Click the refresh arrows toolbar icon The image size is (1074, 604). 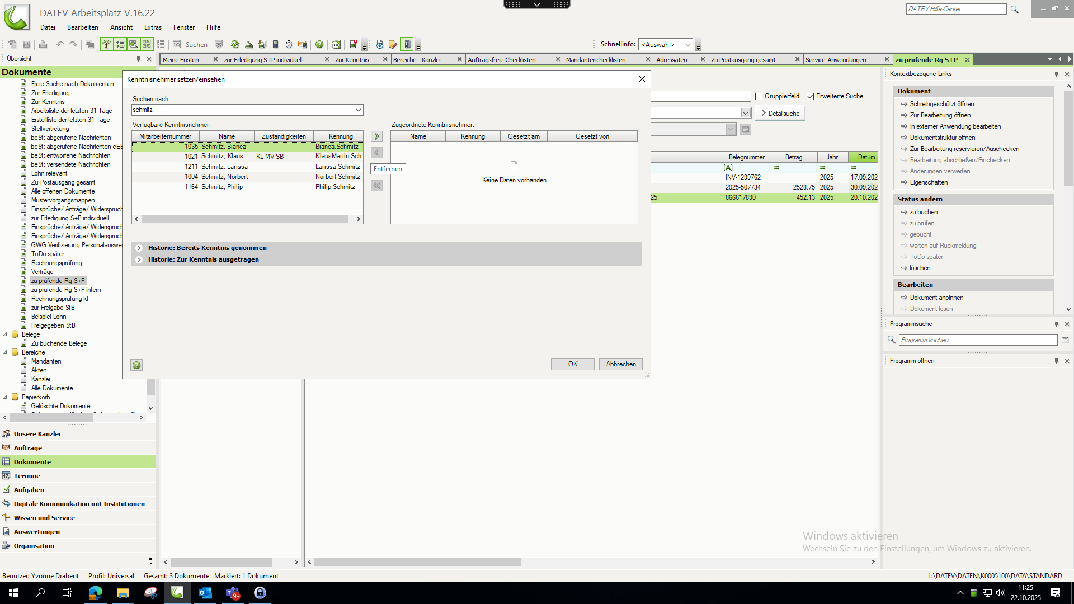(235, 44)
